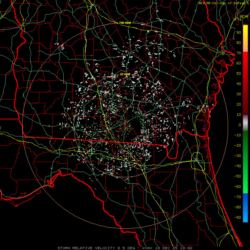Click the '-30' label on the velocity scale
The image size is (250, 250).
pos(237,156)
